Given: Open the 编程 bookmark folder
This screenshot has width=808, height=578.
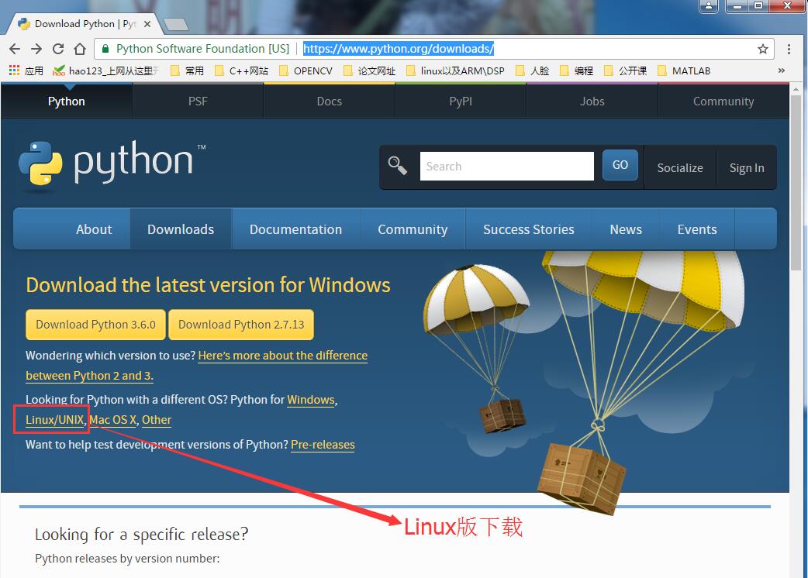Looking at the screenshot, I should (577, 71).
